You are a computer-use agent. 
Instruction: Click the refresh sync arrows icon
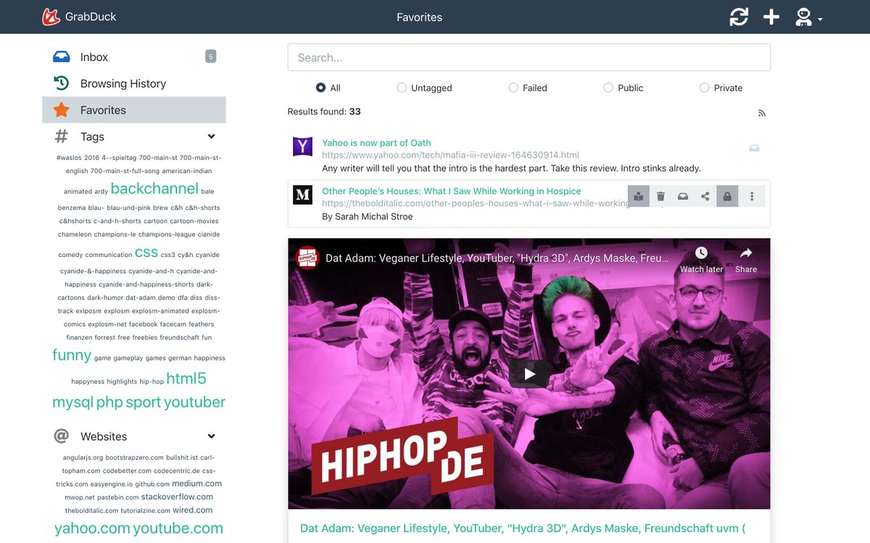pyautogui.click(x=739, y=17)
